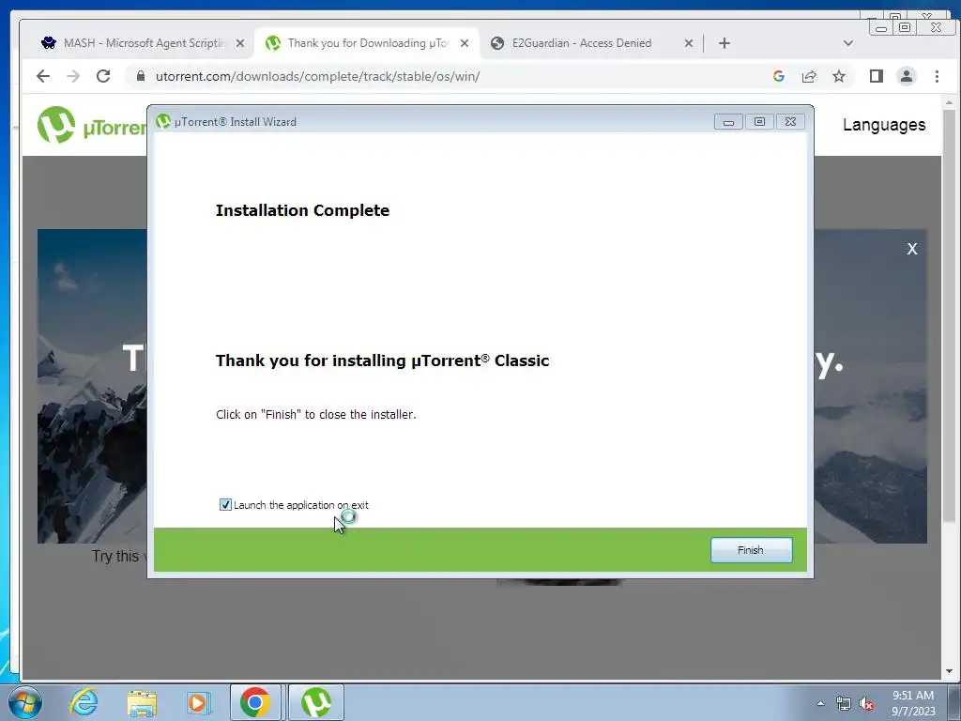Viewport: 961px width, 721px height.
Task: Expand the Chrome tab search dropdown
Action: point(848,43)
